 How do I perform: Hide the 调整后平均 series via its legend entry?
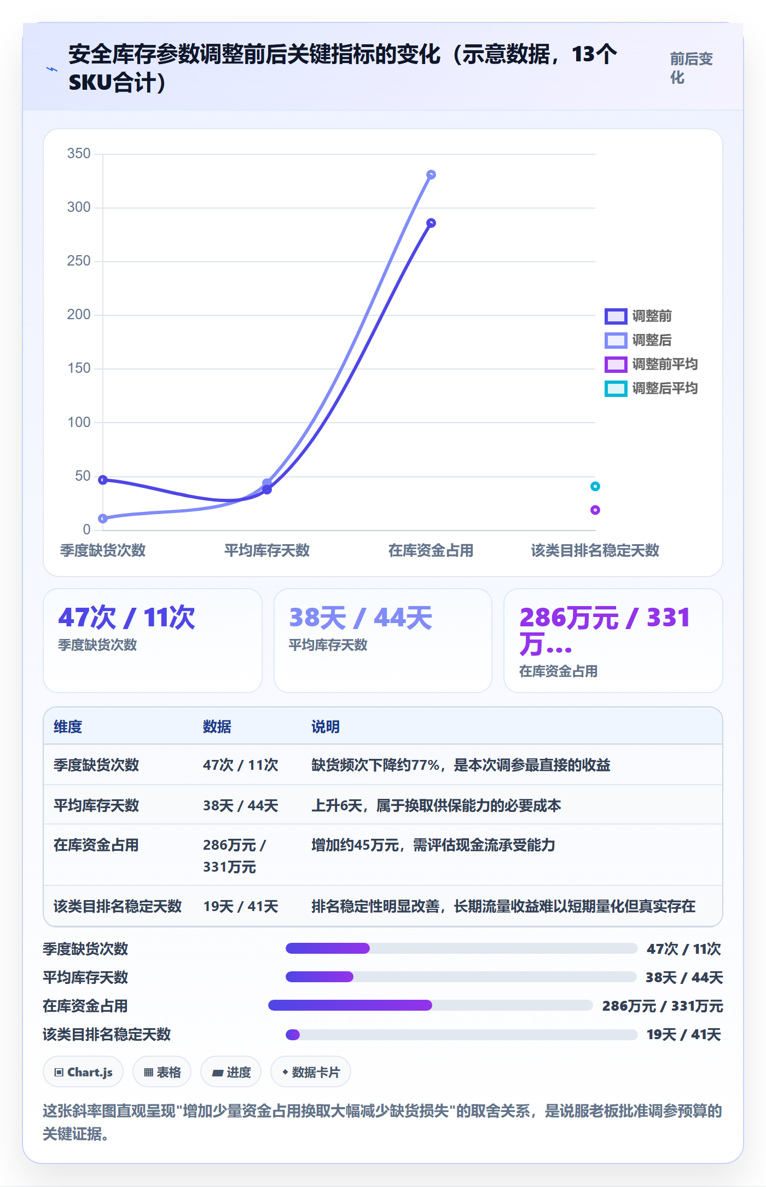(651, 388)
